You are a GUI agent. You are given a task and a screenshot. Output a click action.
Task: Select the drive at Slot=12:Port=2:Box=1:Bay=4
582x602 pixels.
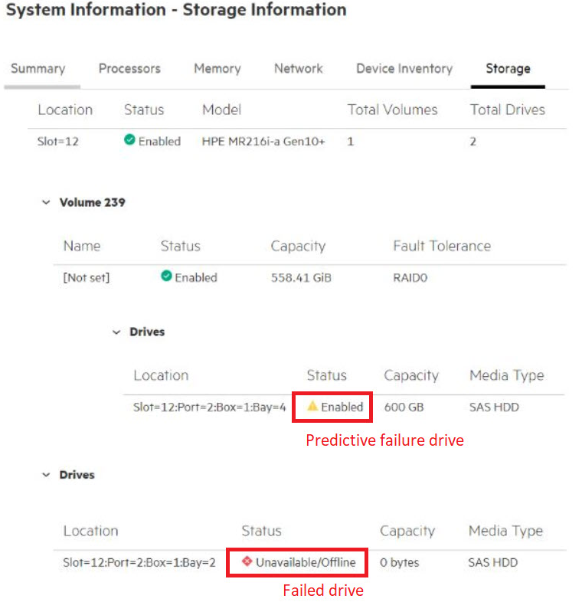[x=210, y=407]
